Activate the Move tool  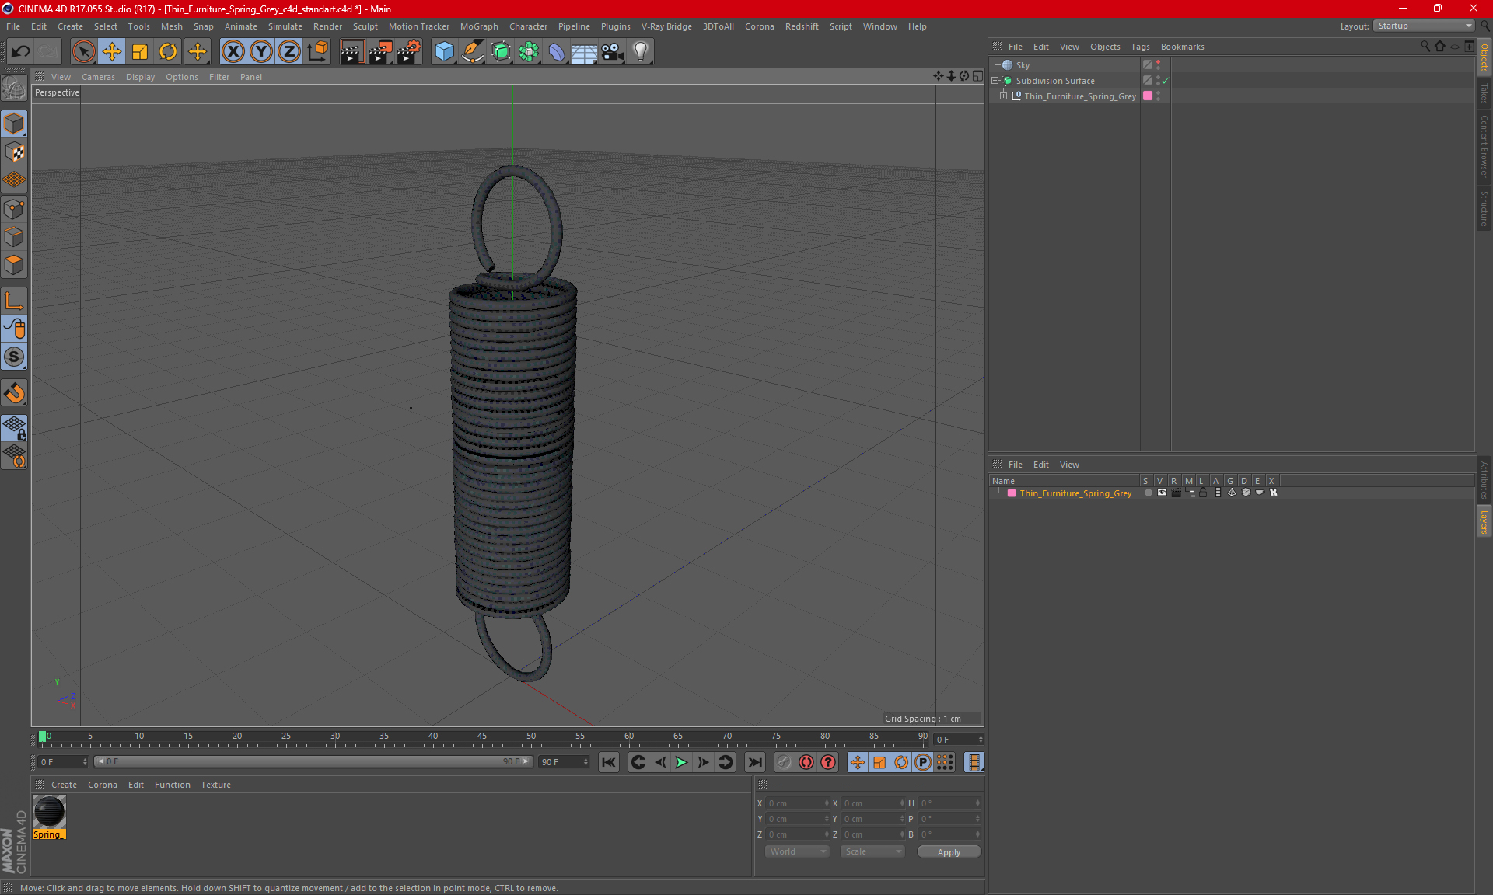click(112, 52)
